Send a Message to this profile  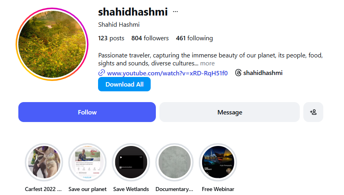230,112
